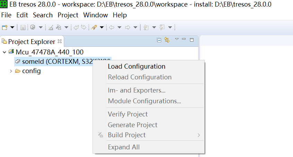Open the Window menu
The width and height of the screenshot is (293, 157).
click(95, 15)
